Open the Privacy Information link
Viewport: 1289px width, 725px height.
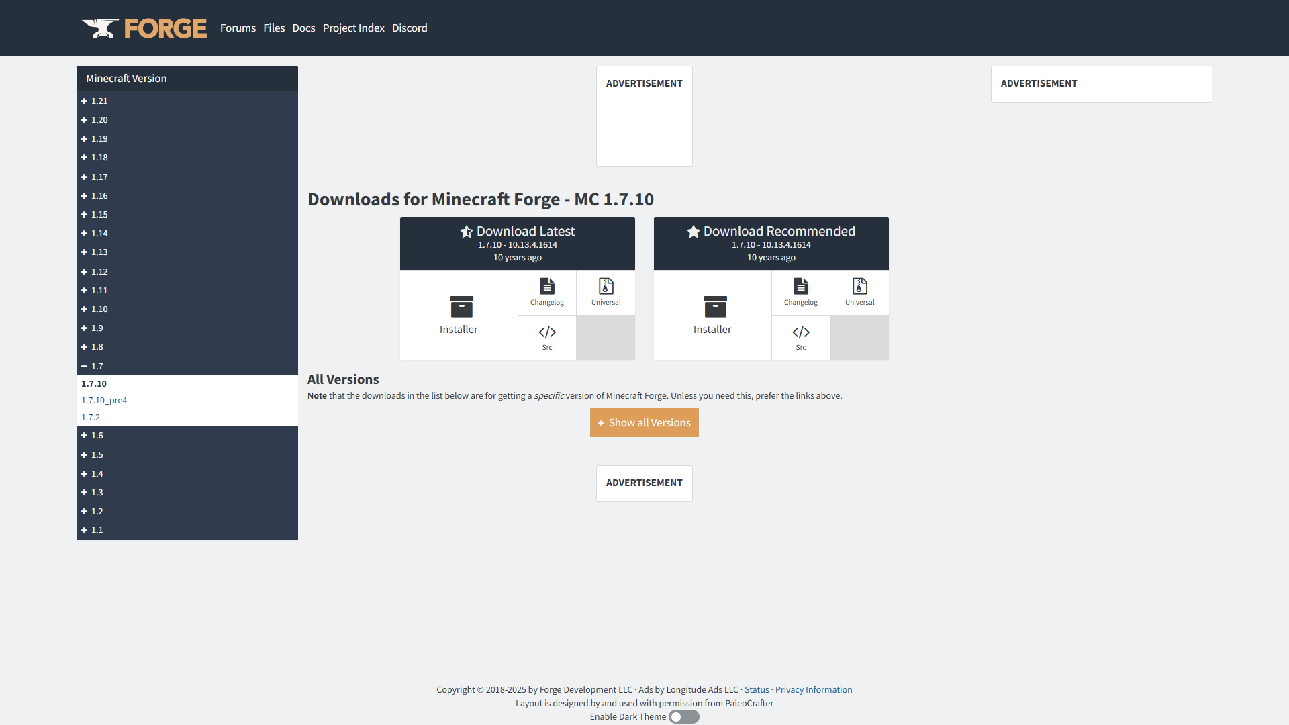click(x=813, y=690)
